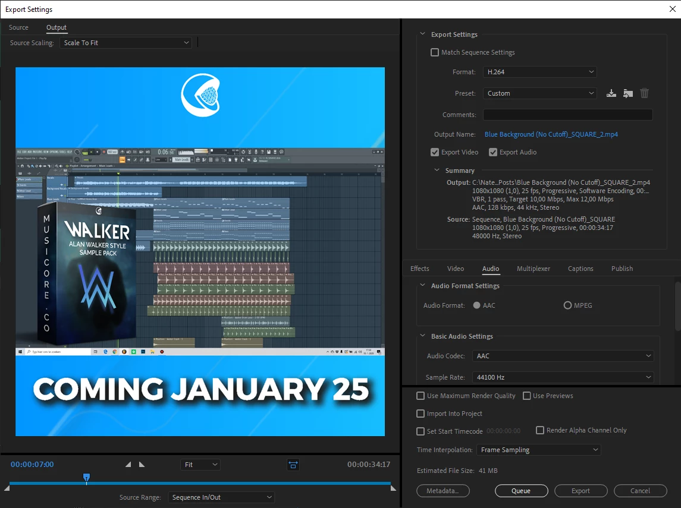Uncheck Export Audio
The width and height of the screenshot is (681, 508).
pos(493,152)
